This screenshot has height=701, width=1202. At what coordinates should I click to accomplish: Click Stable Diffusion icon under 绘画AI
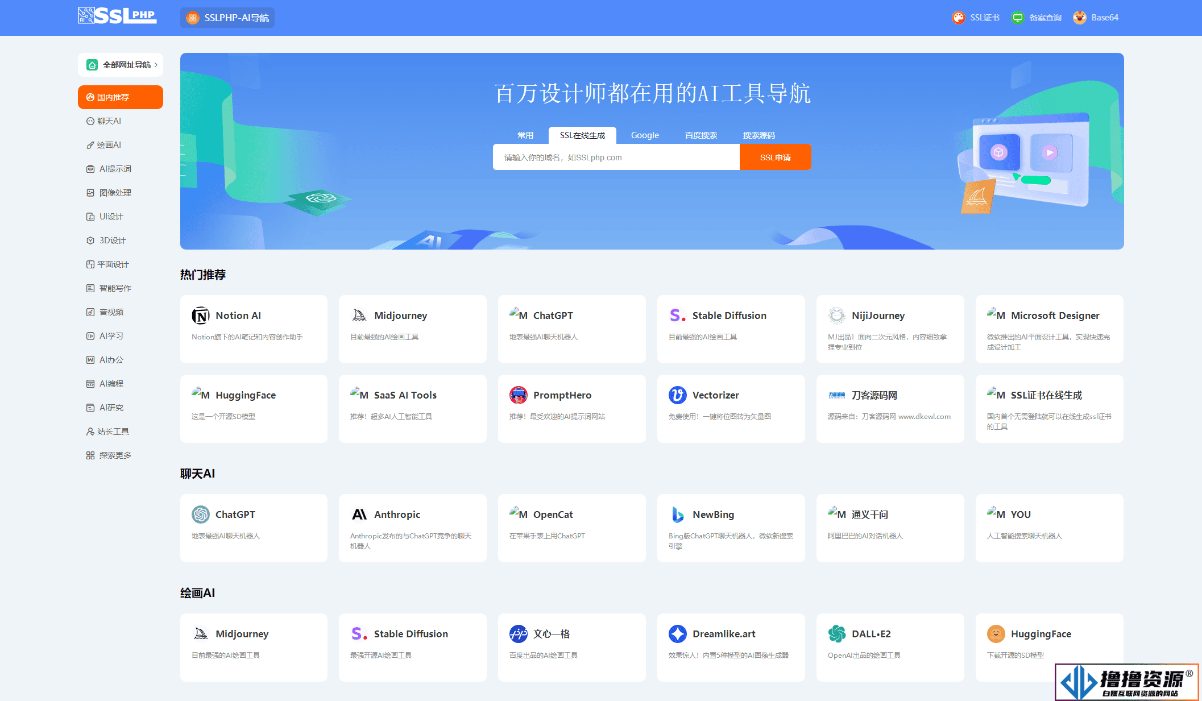point(359,634)
